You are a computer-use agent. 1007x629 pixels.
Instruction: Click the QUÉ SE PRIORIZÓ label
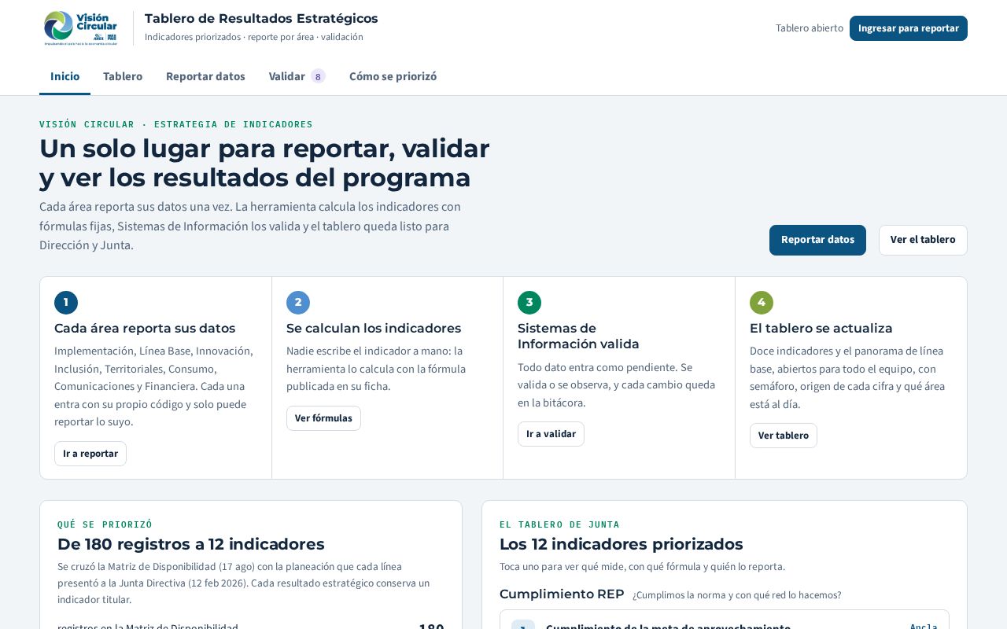coord(105,524)
